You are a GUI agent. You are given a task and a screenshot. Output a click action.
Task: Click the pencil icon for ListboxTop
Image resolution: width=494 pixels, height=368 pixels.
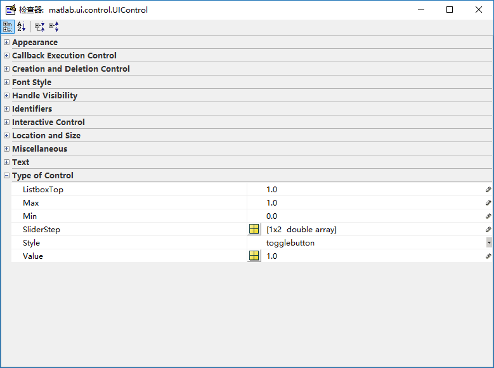click(x=488, y=189)
